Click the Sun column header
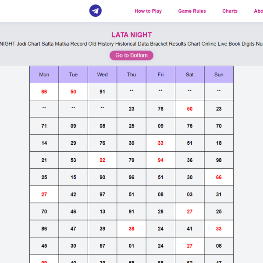Viewport: 263px width, 263px height. [219, 75]
